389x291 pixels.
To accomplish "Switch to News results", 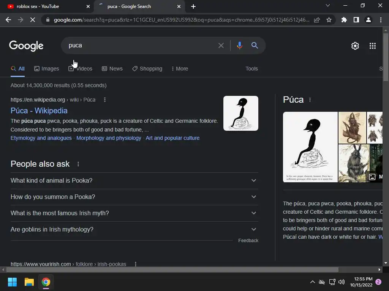I will (x=112, y=69).
